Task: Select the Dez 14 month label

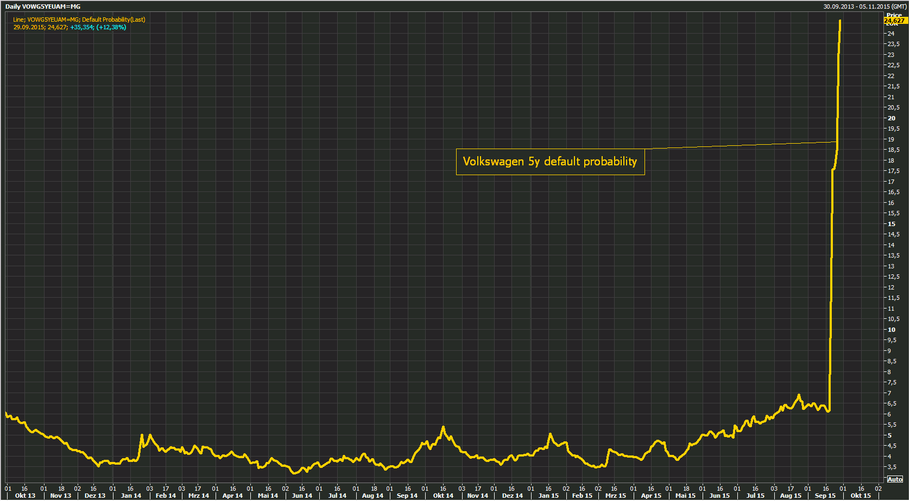Action: point(513,496)
